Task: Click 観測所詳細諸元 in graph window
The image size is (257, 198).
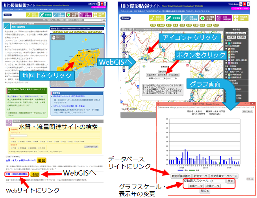Action: click(181, 176)
